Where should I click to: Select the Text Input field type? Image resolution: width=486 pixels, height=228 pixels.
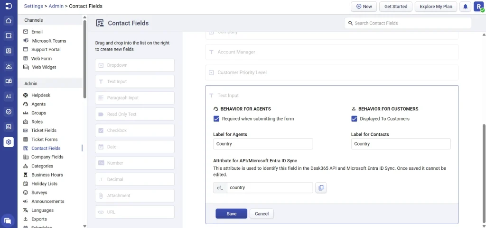point(135,81)
